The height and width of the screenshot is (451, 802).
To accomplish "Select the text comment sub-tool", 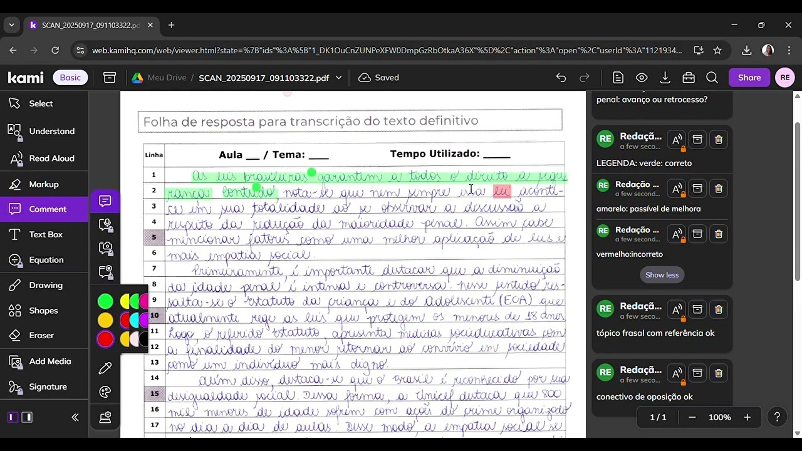I will 105,201.
